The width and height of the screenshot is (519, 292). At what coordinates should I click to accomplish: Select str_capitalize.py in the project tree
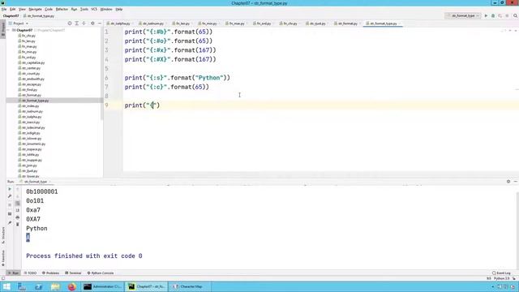(33, 62)
